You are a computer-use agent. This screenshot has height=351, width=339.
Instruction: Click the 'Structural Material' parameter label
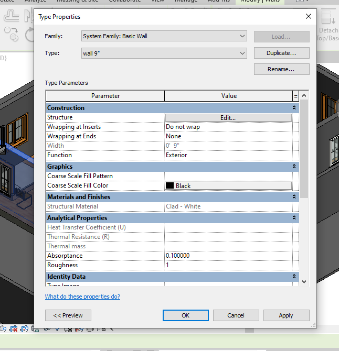[72, 206]
